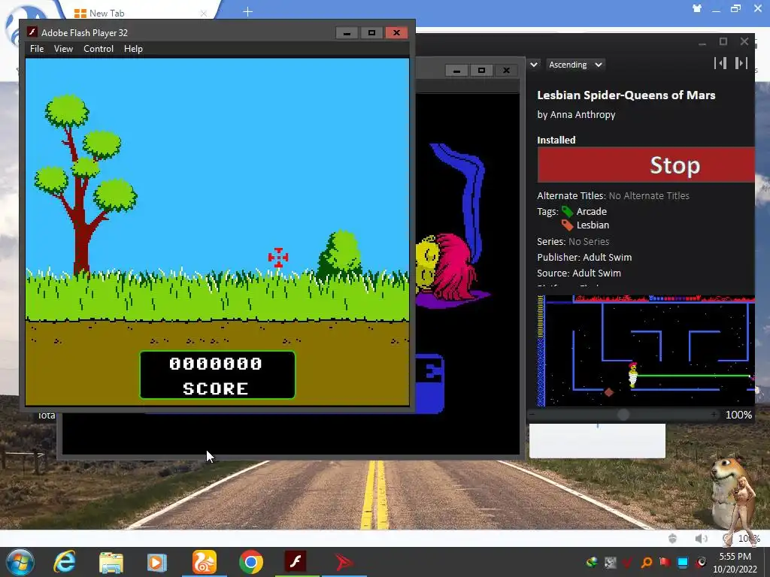Switch to the red Flashpoint launcher taskbar icon

(x=344, y=562)
